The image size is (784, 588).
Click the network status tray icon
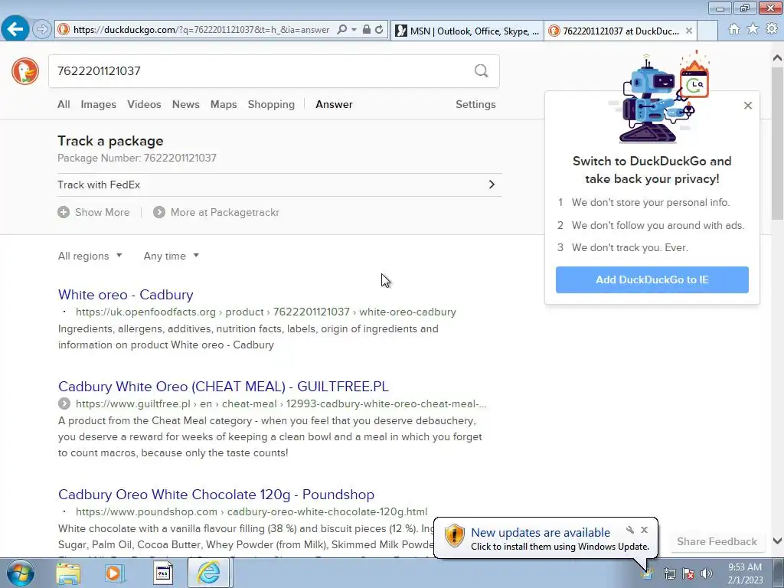point(669,573)
